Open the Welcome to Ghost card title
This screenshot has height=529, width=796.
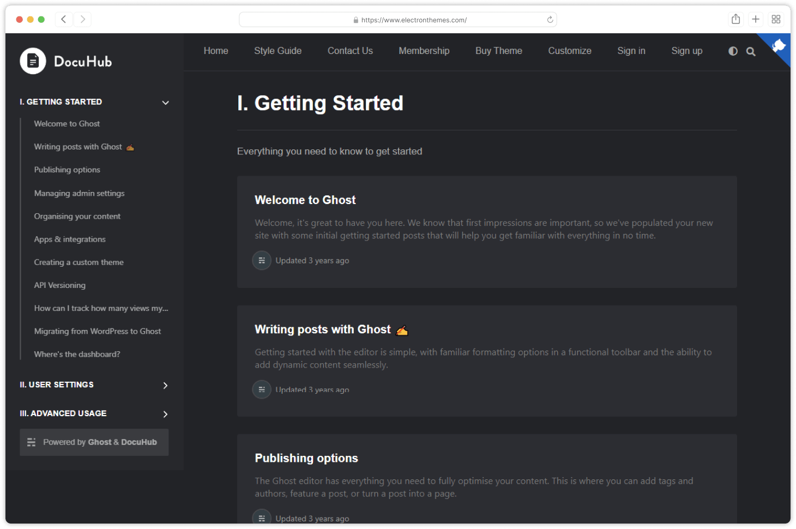(305, 200)
